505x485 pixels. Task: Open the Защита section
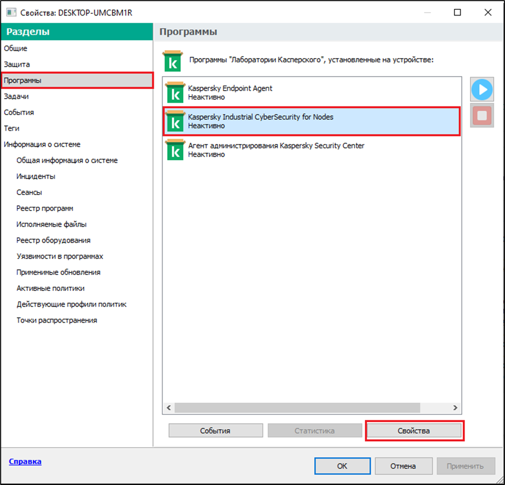[x=17, y=64]
